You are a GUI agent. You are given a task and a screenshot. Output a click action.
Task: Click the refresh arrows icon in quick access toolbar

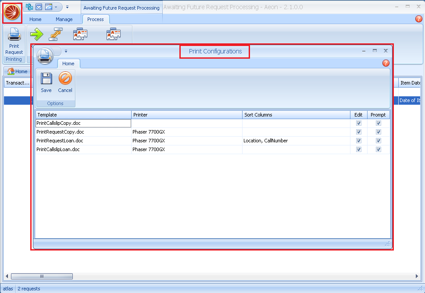(x=30, y=7)
